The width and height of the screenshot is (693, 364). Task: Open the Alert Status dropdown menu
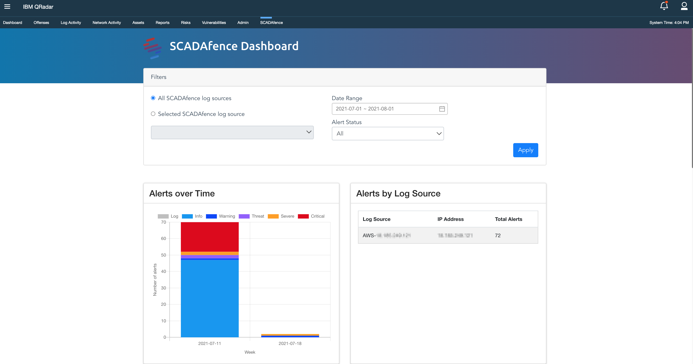click(x=387, y=133)
